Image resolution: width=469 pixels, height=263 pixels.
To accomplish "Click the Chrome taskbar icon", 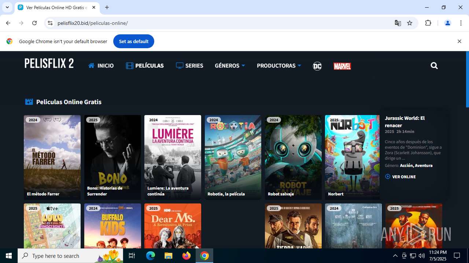I will coord(204,256).
